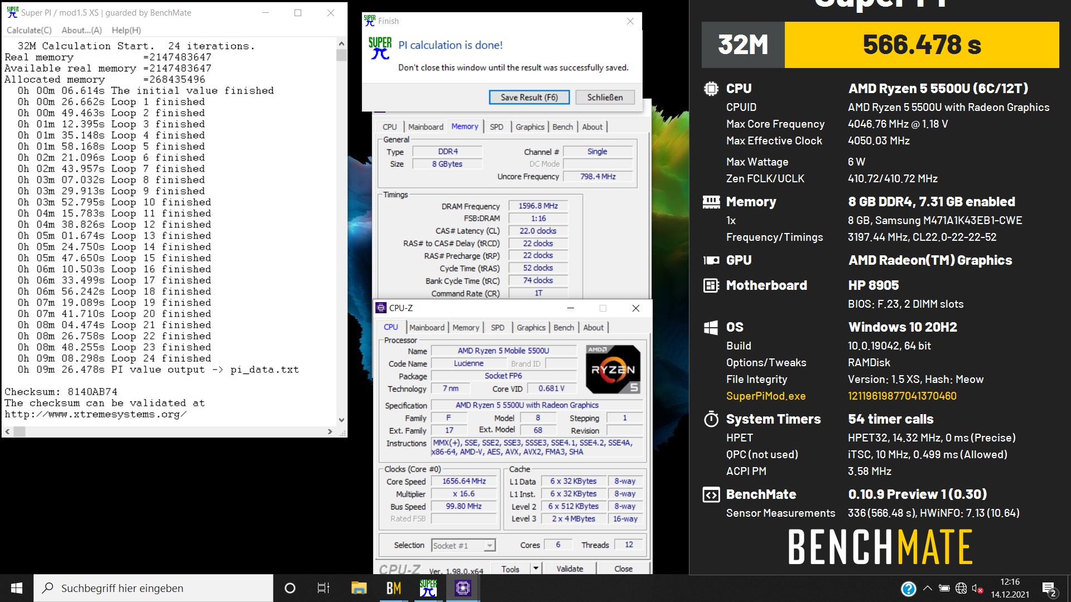This screenshot has width=1071, height=602.
Task: Open Mainboard tab in rear CPU-Z window
Action: pyautogui.click(x=426, y=127)
